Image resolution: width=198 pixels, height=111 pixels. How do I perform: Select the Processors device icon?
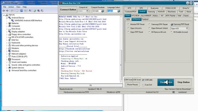pyautogui.click(x=10, y=59)
